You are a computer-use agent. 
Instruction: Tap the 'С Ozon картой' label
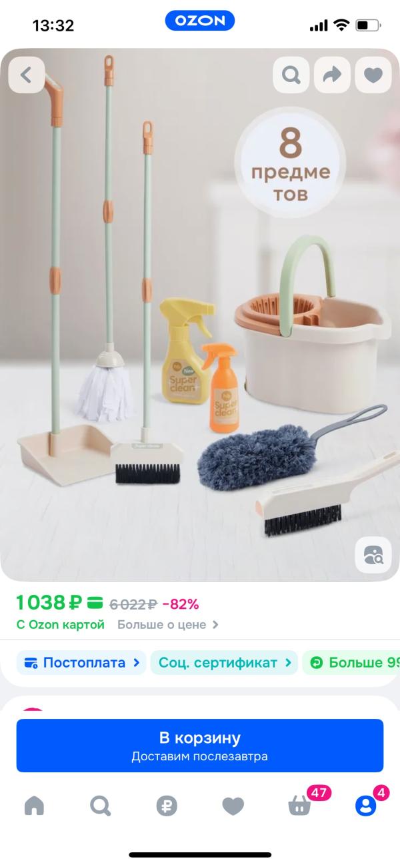(x=61, y=625)
